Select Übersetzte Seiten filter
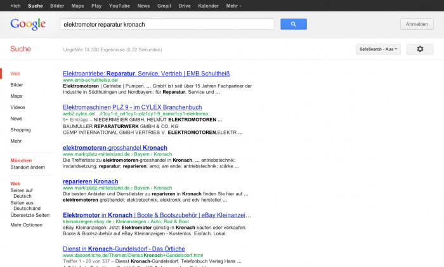Viewport: 444px width, 267px height. point(30,215)
